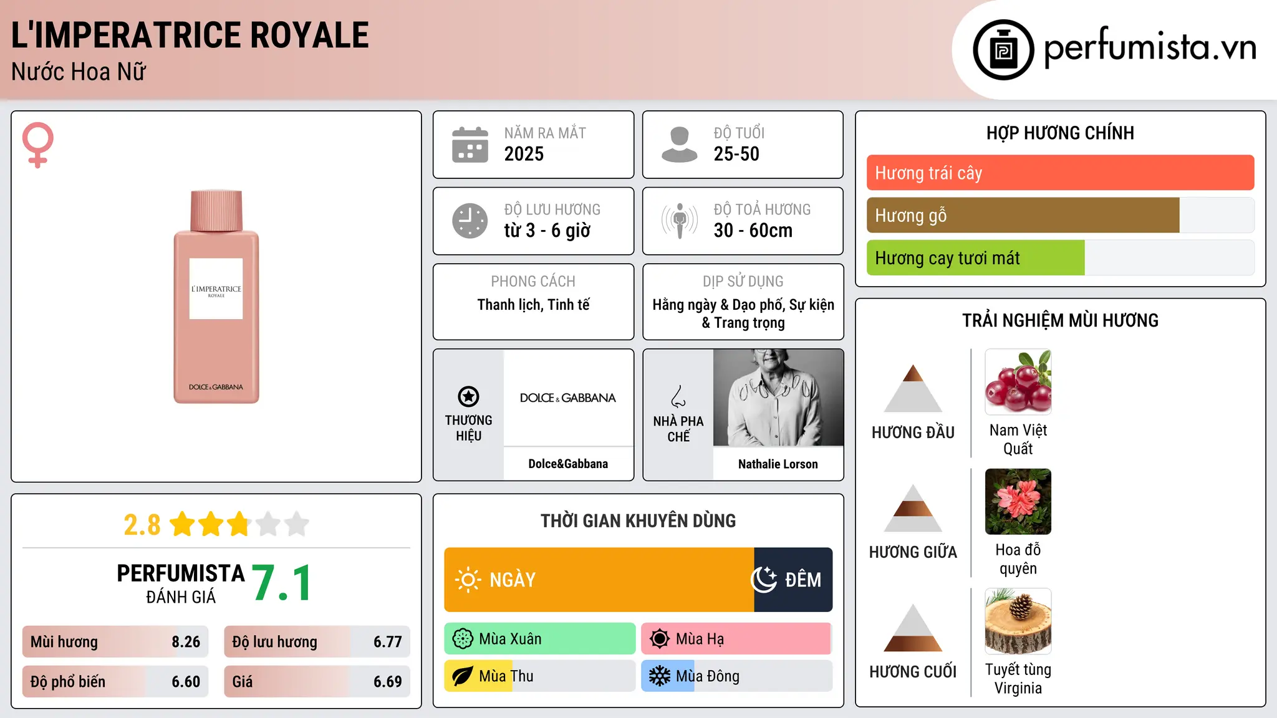Viewport: 1277px width, 718px height.
Task: Click the last gray rating star
Action: (297, 524)
